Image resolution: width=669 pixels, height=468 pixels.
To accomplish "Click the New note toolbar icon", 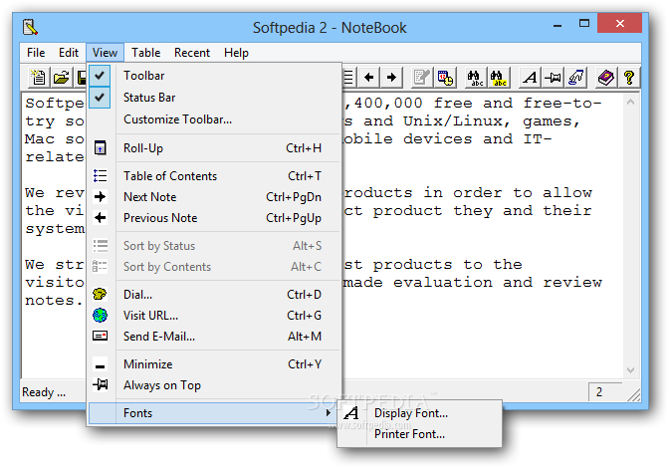I will [x=39, y=78].
